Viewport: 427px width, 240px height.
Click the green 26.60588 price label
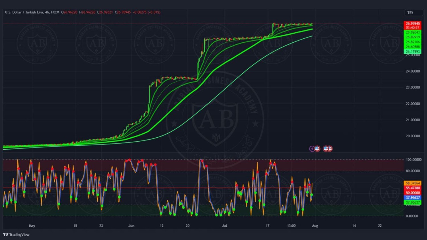click(x=412, y=47)
